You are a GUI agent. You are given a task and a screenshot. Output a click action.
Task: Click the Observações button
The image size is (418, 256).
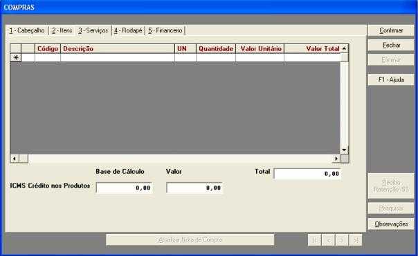point(391,224)
